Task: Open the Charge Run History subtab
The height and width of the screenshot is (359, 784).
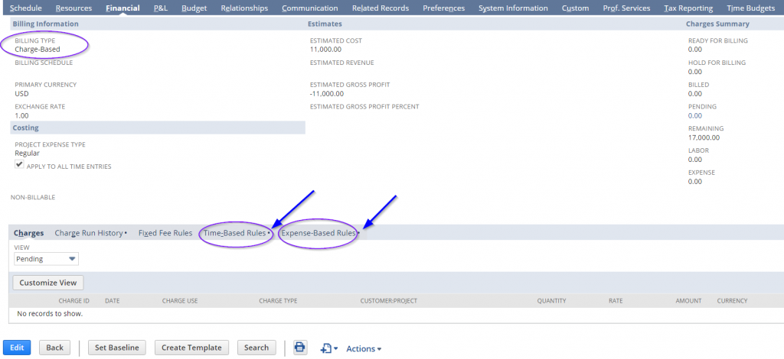Action: [x=89, y=233]
